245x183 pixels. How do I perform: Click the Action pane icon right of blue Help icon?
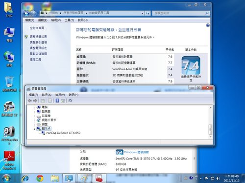pyautogui.click(x=63, y=101)
